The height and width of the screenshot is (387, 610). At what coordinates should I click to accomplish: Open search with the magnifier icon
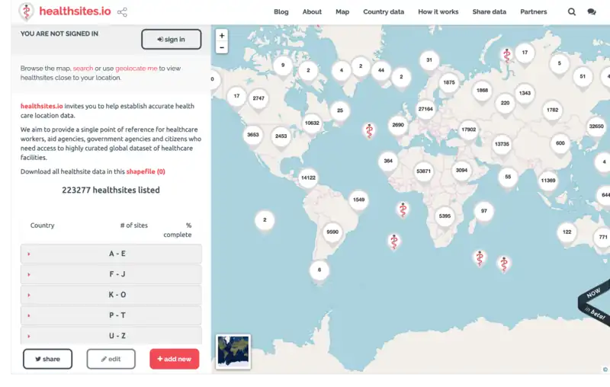coord(572,12)
